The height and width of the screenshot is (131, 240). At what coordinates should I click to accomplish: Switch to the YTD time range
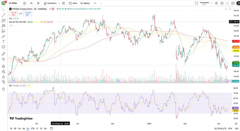[33, 128]
